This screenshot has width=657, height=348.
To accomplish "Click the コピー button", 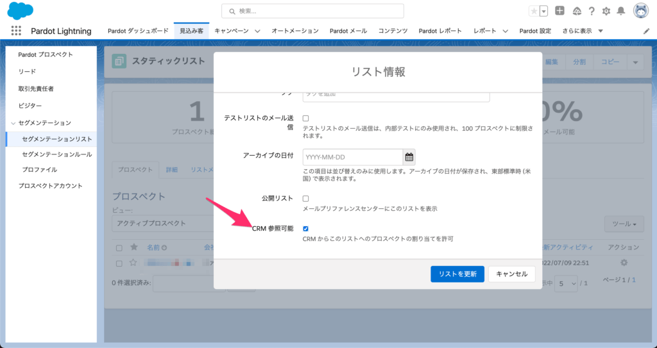I will point(611,62).
